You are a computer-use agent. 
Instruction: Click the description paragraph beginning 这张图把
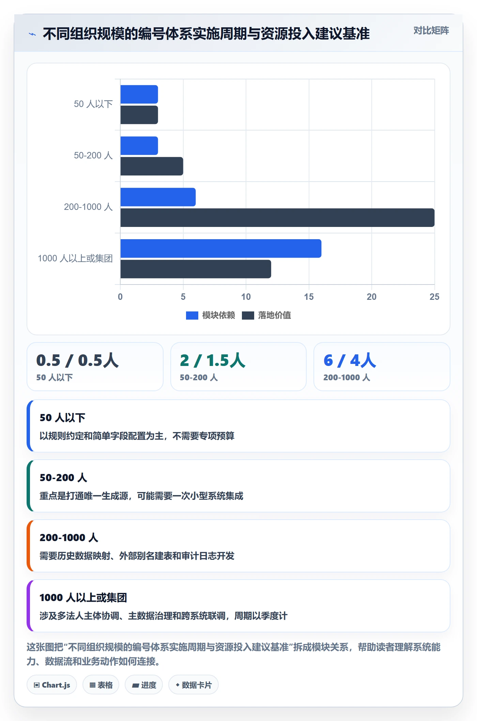pyautogui.click(x=234, y=654)
